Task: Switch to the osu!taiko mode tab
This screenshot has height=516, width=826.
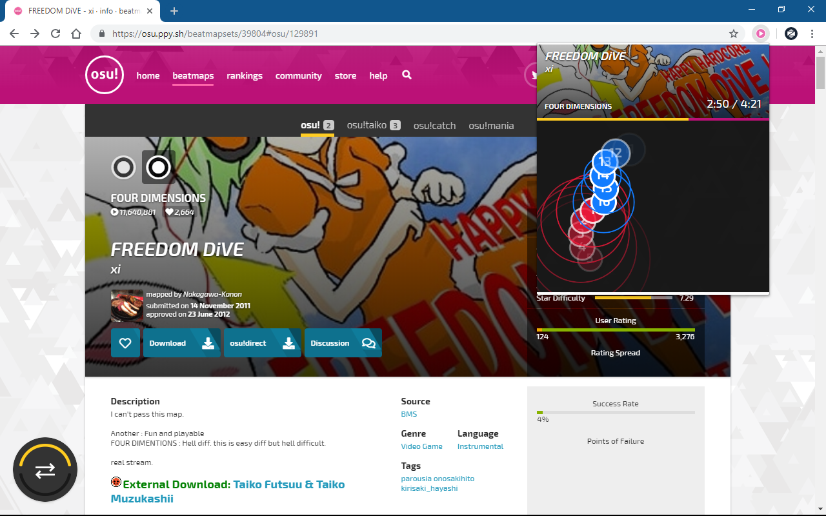Action: pos(374,125)
